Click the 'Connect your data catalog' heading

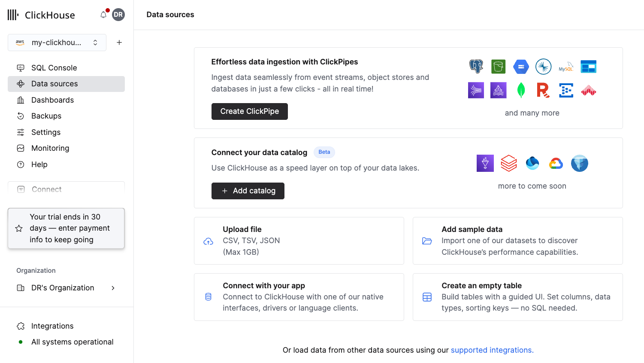(x=259, y=153)
